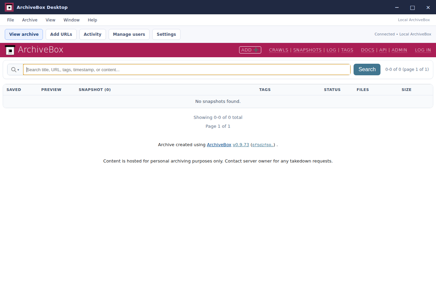This screenshot has width=436, height=293.
Task: Open the TAGS link in header
Action: 347,50
